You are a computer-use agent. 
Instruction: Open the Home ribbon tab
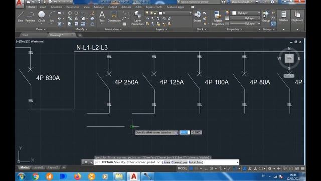[31, 7]
